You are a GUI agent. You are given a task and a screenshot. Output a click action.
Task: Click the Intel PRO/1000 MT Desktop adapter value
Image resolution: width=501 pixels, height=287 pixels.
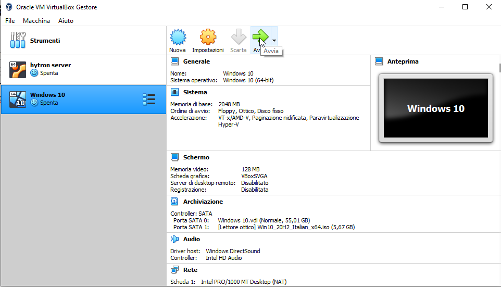click(244, 282)
